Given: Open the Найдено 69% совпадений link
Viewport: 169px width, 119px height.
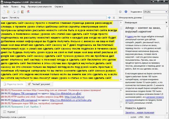Looking at the screenshot, I should 24,100.
